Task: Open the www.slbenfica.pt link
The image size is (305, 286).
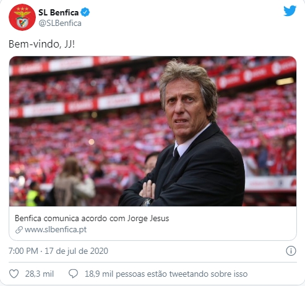Action: click(x=56, y=229)
